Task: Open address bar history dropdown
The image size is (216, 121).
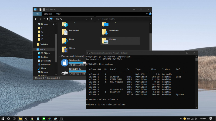Action: point(86,19)
